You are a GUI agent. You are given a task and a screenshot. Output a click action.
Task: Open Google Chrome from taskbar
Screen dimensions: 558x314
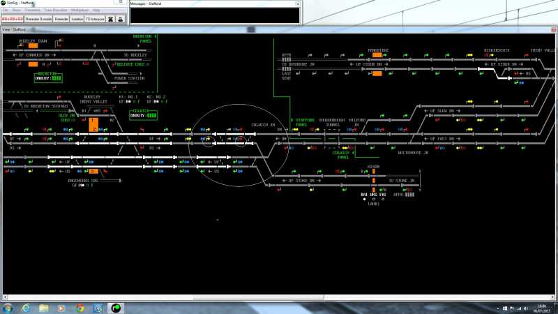click(x=80, y=308)
